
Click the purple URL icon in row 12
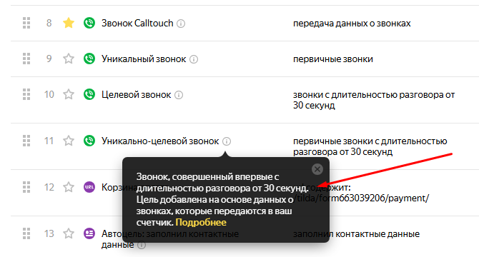(89, 187)
